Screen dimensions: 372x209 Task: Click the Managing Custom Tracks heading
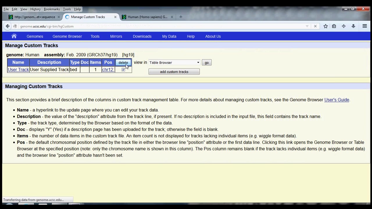coord(34,86)
